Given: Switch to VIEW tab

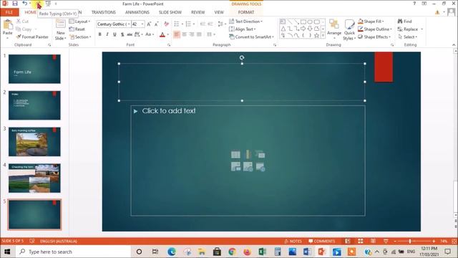Looking at the screenshot, I should click(x=219, y=12).
